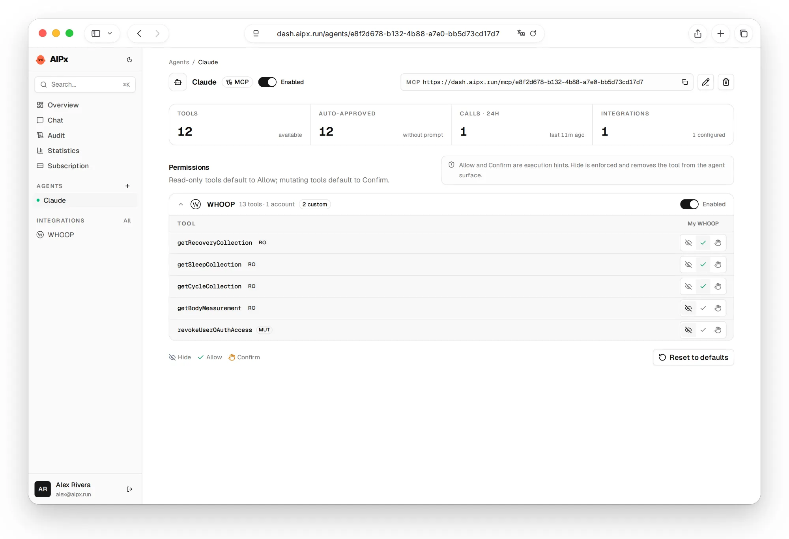Open Chat in the sidebar
789x539 pixels.
coord(85,120)
